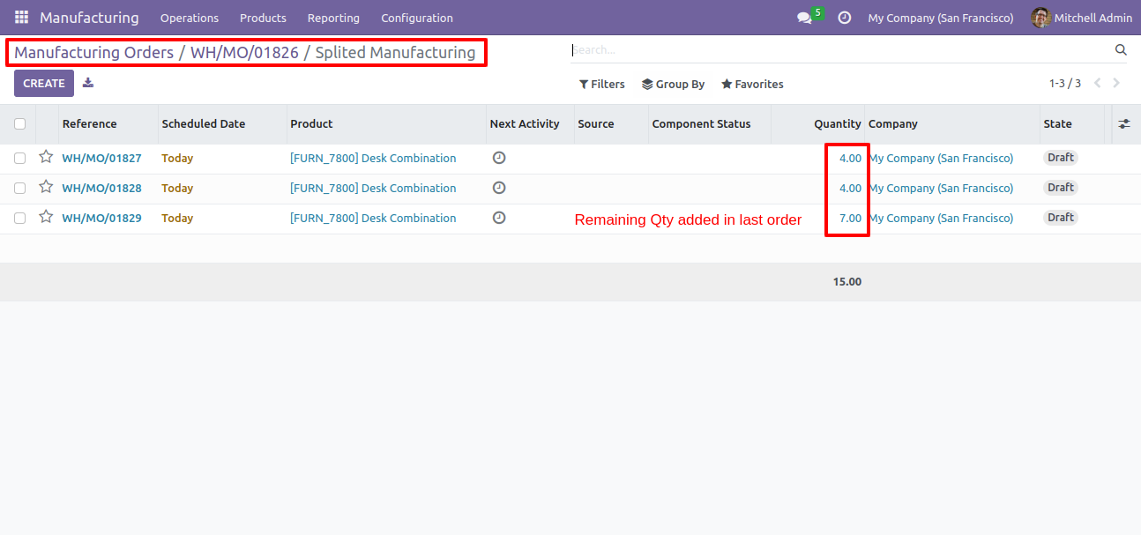1141x535 pixels.
Task: Check the box for WH/MO/01827
Action: tap(19, 159)
